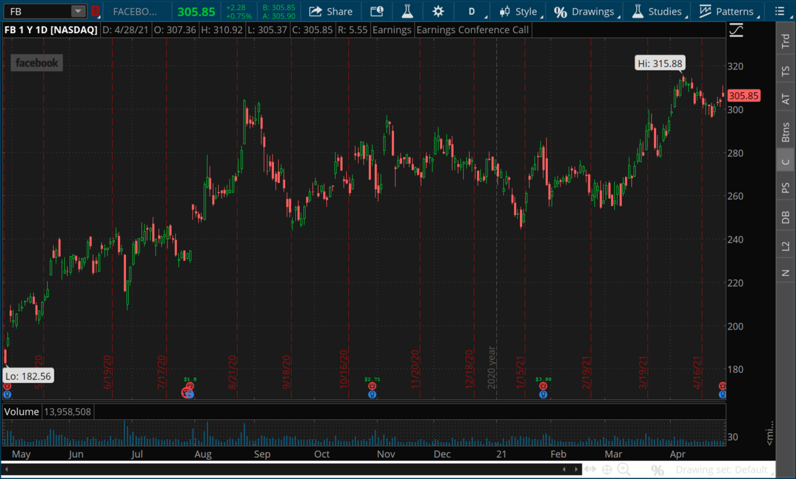This screenshot has width=796, height=479.
Task: Click the red earnings icon at left chart edge
Action: (x=6, y=386)
